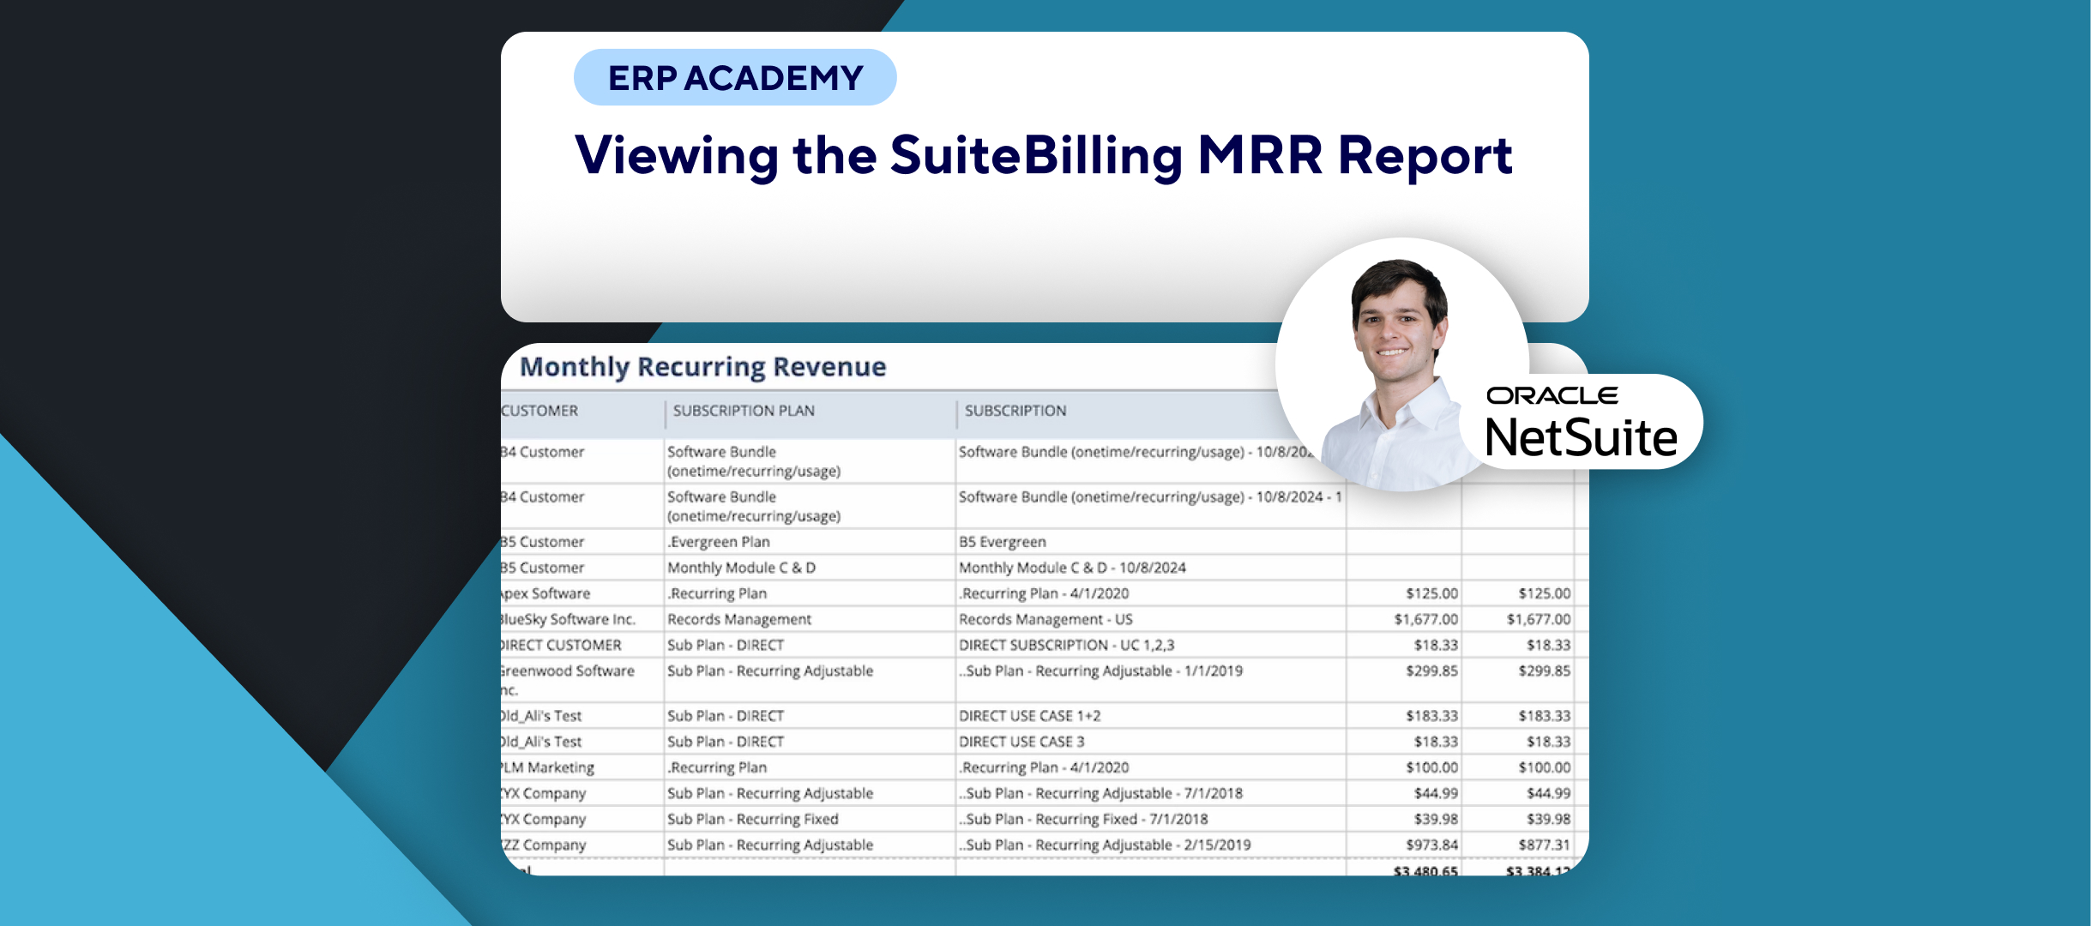
Task: Select the Apex Software customer row
Action: tap(547, 593)
